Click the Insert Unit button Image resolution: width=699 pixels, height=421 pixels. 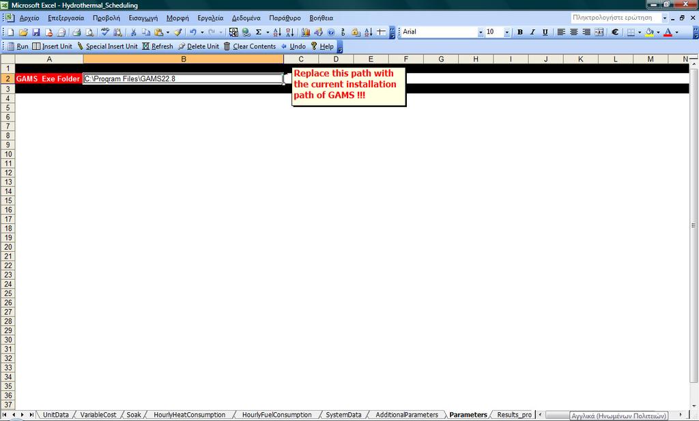[52, 46]
